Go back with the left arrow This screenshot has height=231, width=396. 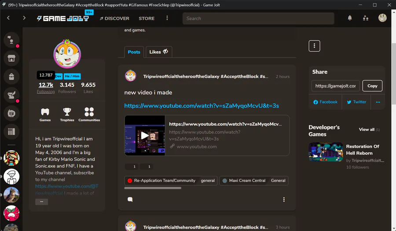[x=8, y=18]
